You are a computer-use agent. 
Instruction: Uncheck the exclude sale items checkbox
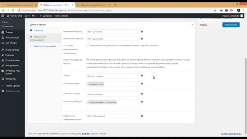[88, 59]
